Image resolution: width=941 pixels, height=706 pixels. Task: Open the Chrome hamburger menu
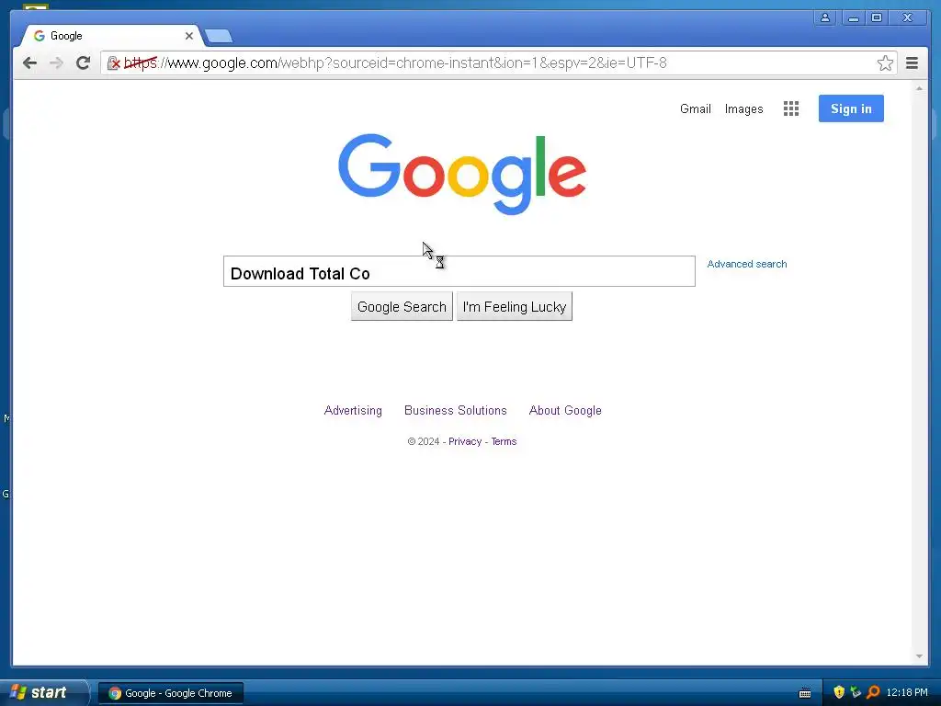point(912,63)
